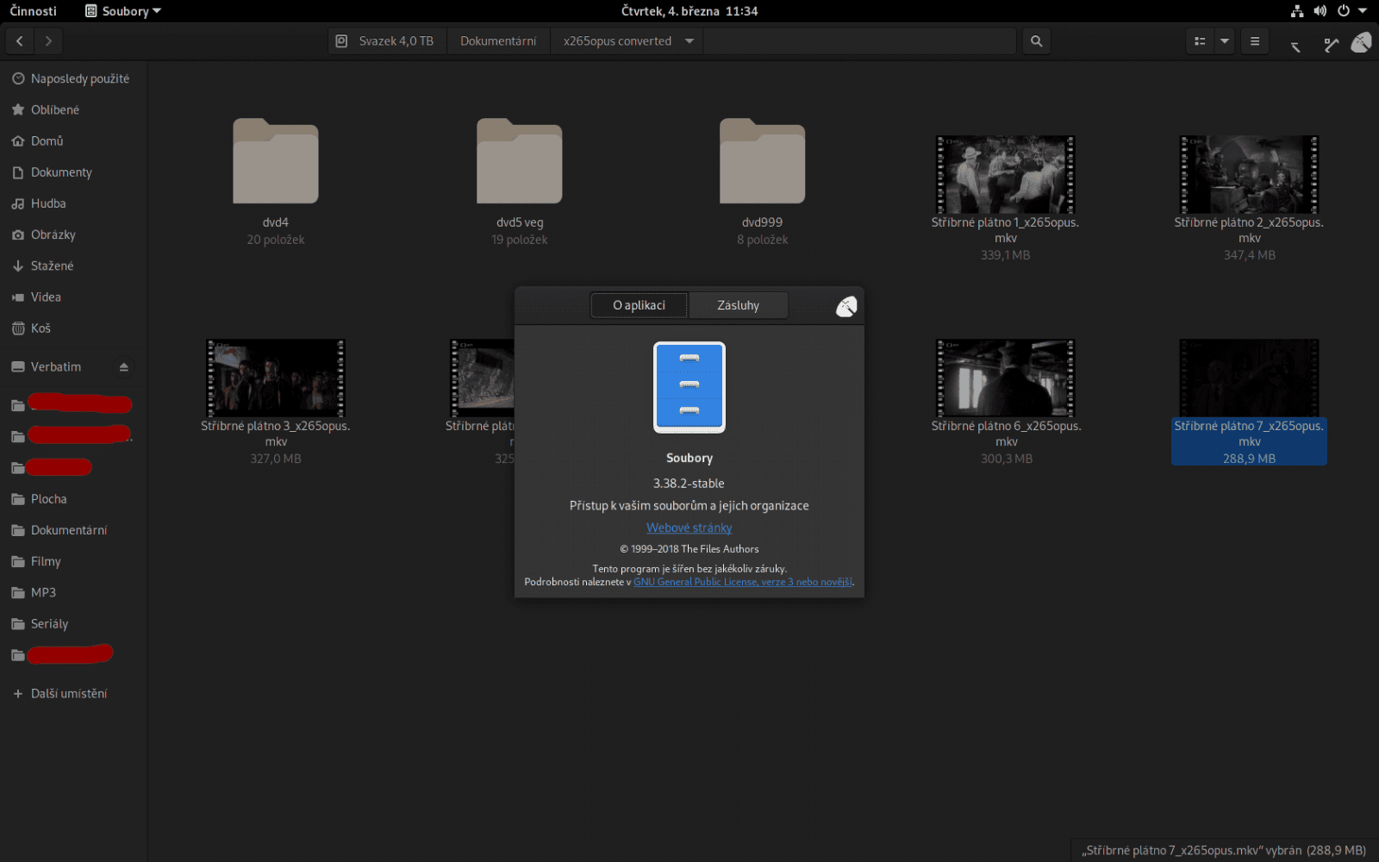This screenshot has height=862, width=1379.
Task: Open the search in Files toolbar
Action: click(1036, 41)
